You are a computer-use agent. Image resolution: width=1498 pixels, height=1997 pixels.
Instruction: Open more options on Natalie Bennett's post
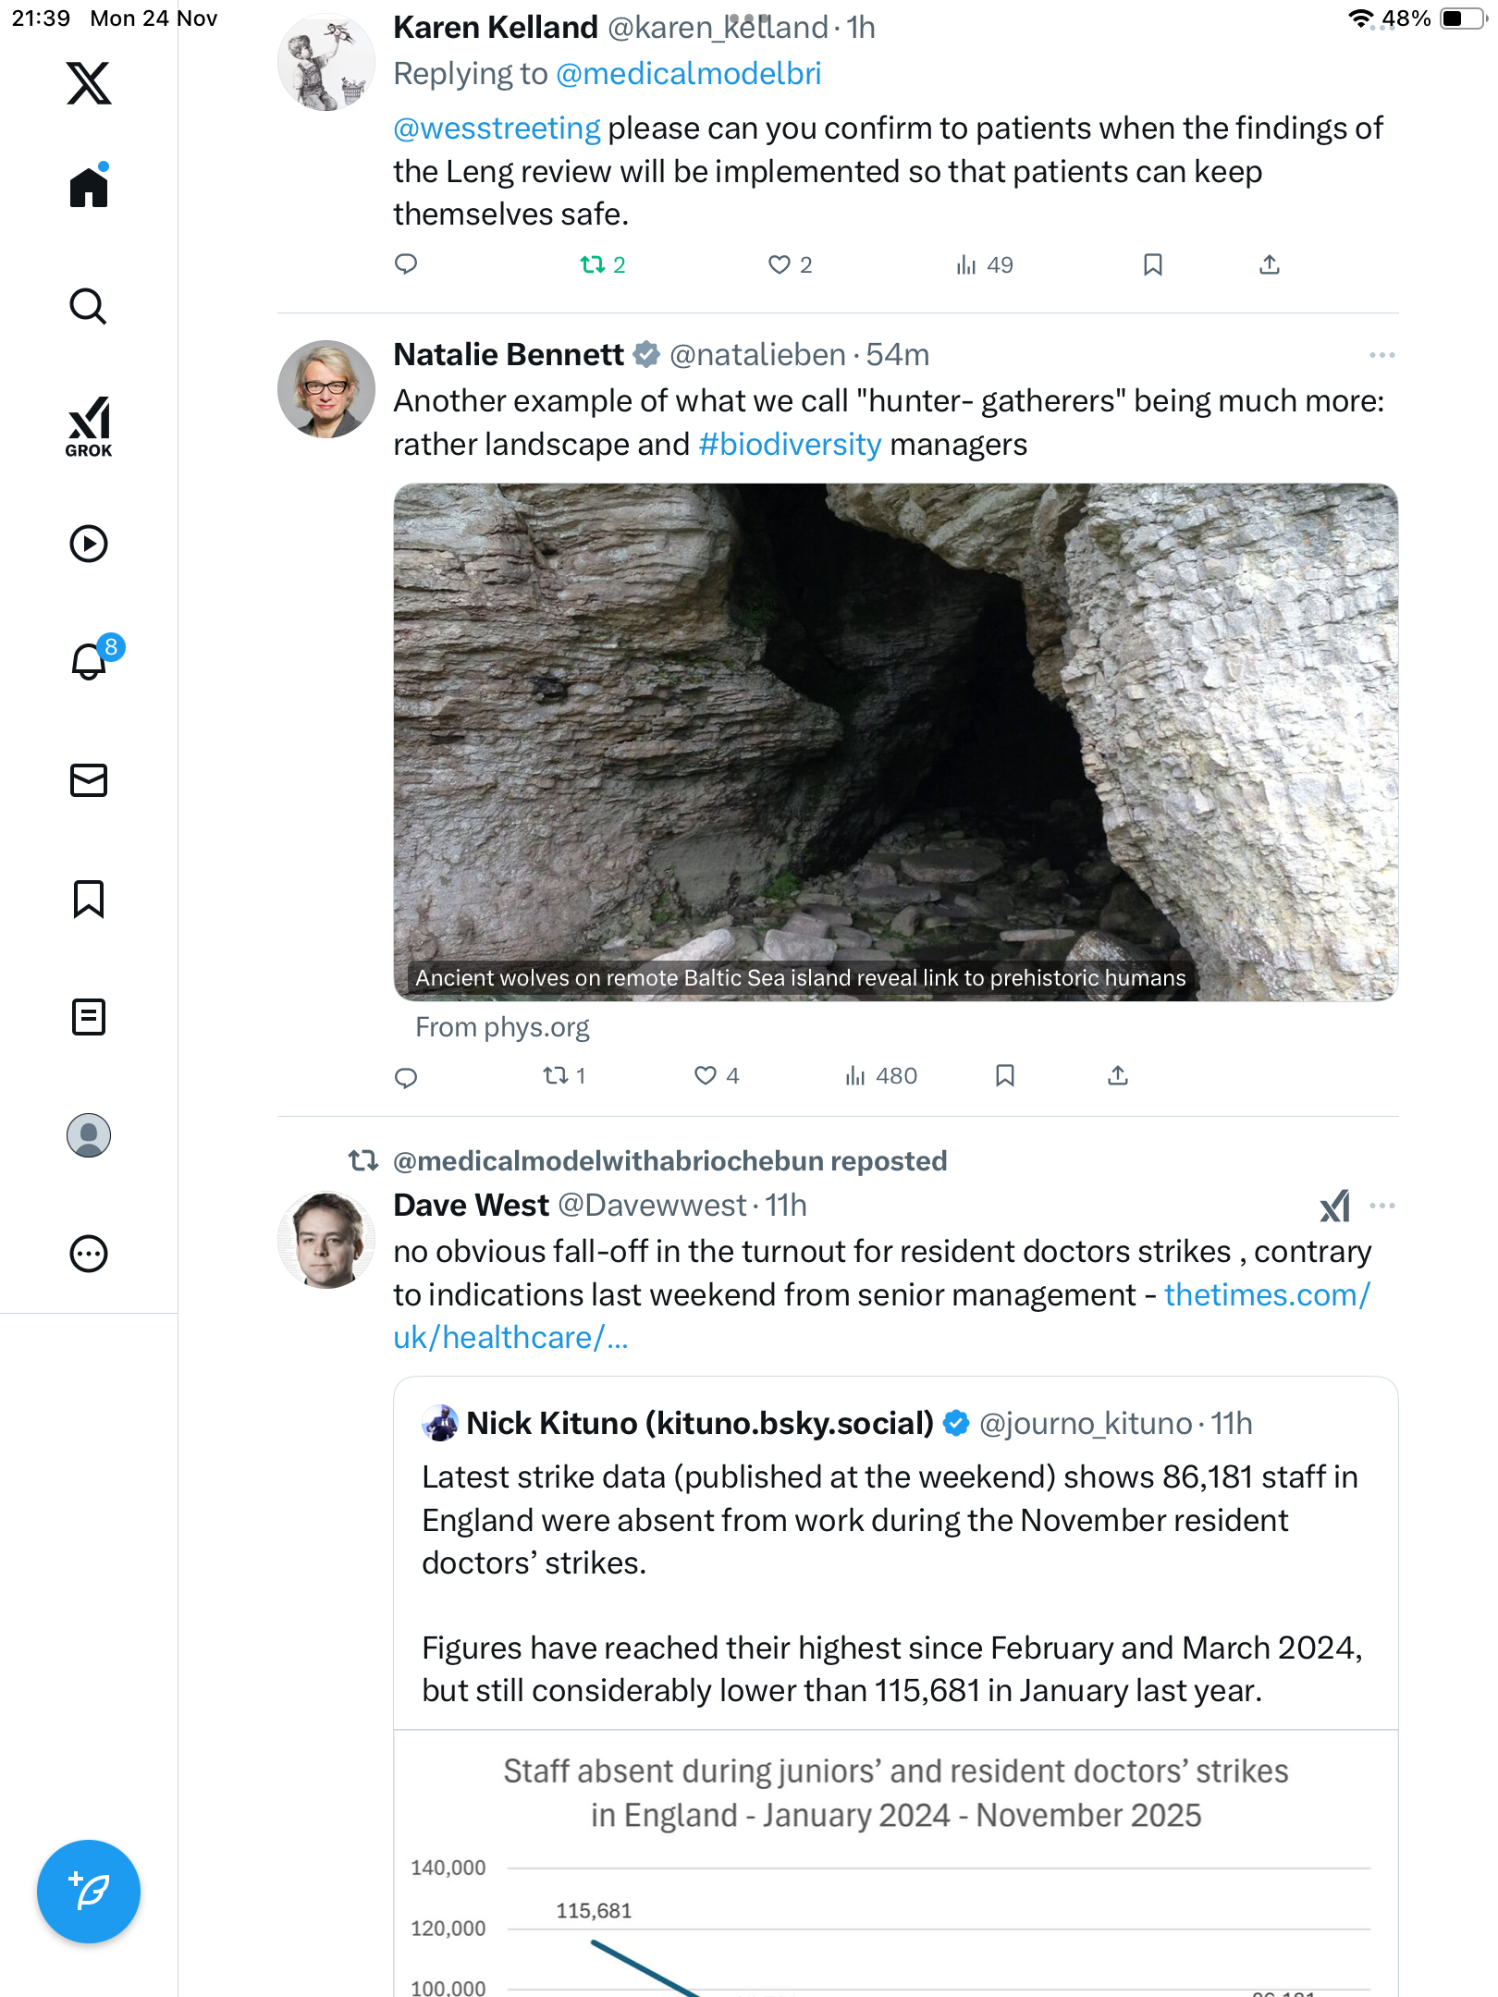pyautogui.click(x=1381, y=355)
